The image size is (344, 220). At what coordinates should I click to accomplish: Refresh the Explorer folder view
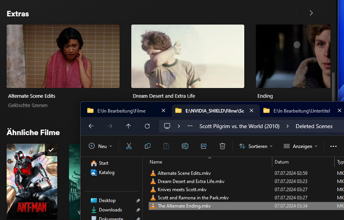click(x=147, y=126)
